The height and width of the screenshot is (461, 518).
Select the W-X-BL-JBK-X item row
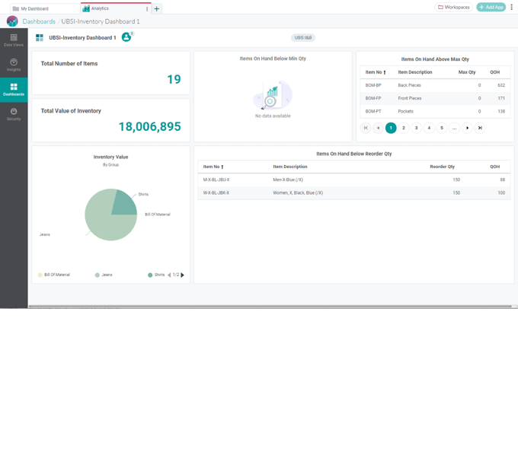click(353, 192)
